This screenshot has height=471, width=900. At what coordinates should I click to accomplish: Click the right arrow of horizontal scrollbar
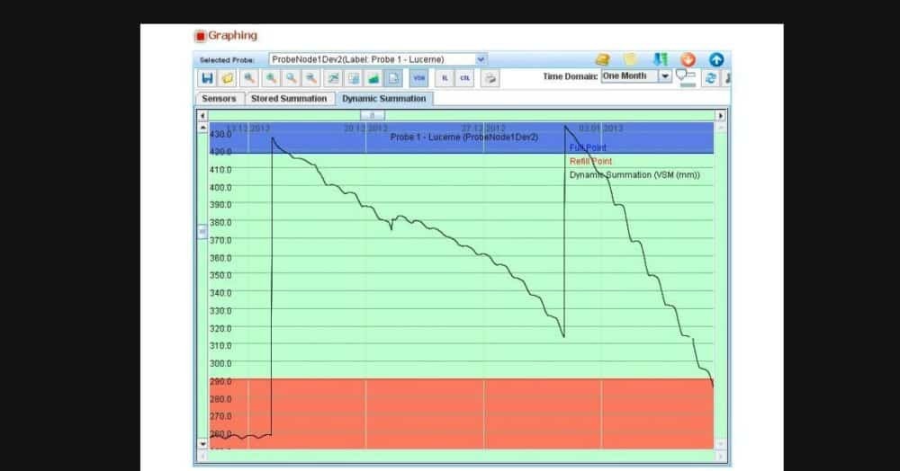point(720,115)
